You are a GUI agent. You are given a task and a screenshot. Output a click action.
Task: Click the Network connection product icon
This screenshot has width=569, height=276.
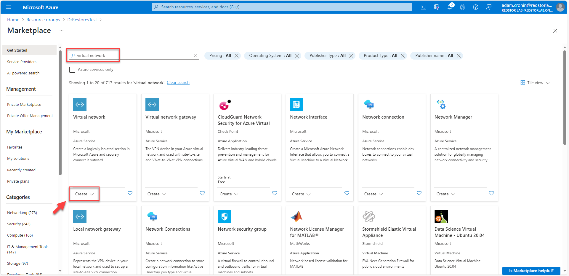(369, 104)
